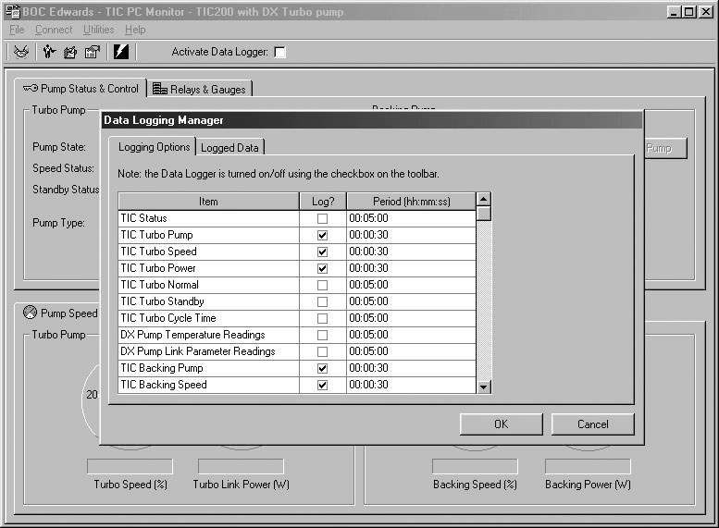Click the Backing Power (W) readout field
Viewport: 719px width, 528px height.
point(588,467)
